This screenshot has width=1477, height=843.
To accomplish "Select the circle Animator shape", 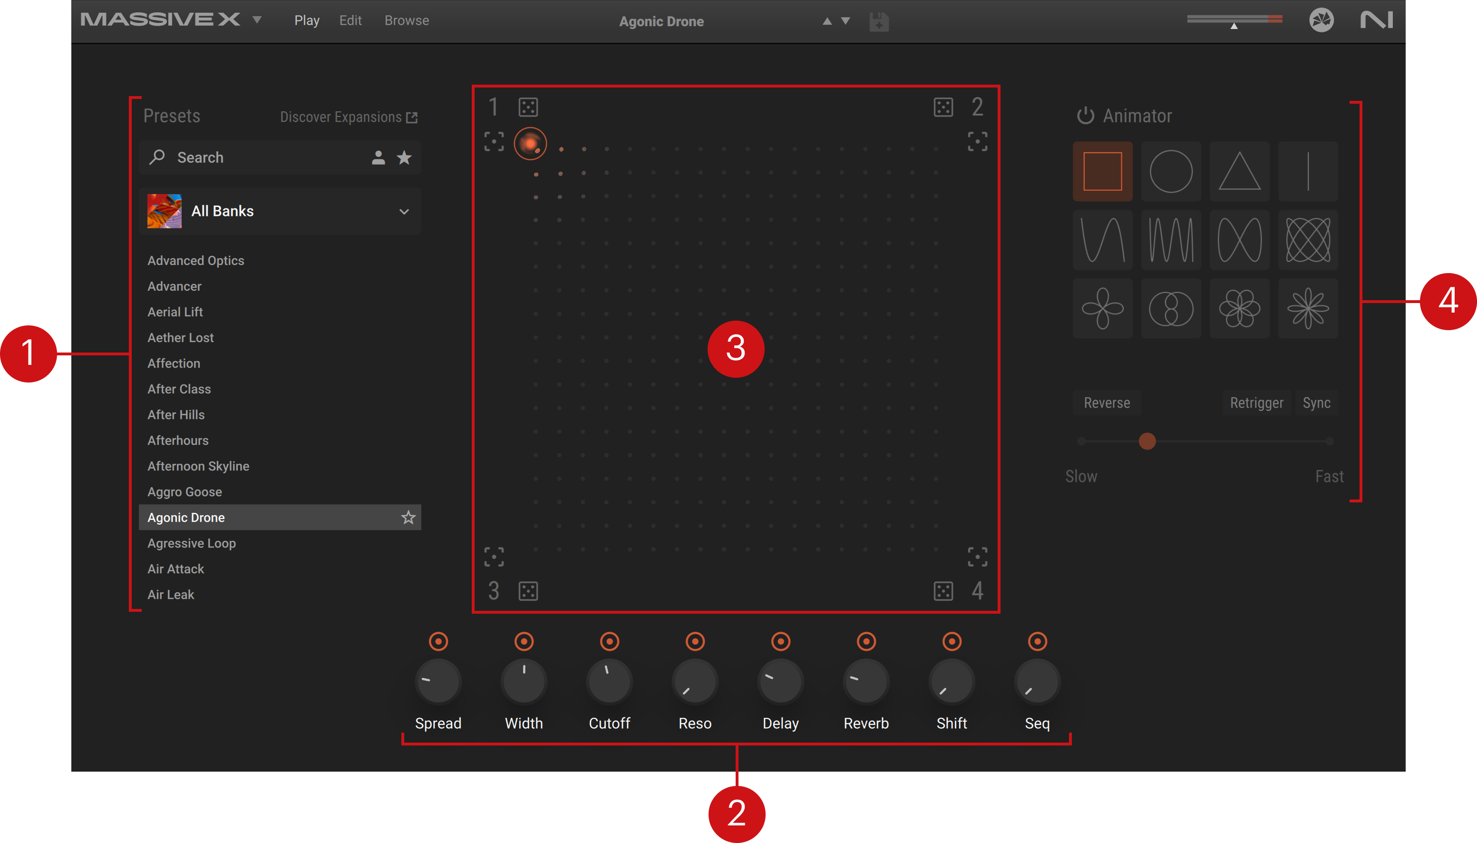I will tap(1171, 171).
